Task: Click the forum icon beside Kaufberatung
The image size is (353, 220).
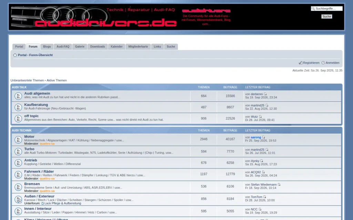Action: click(18, 107)
